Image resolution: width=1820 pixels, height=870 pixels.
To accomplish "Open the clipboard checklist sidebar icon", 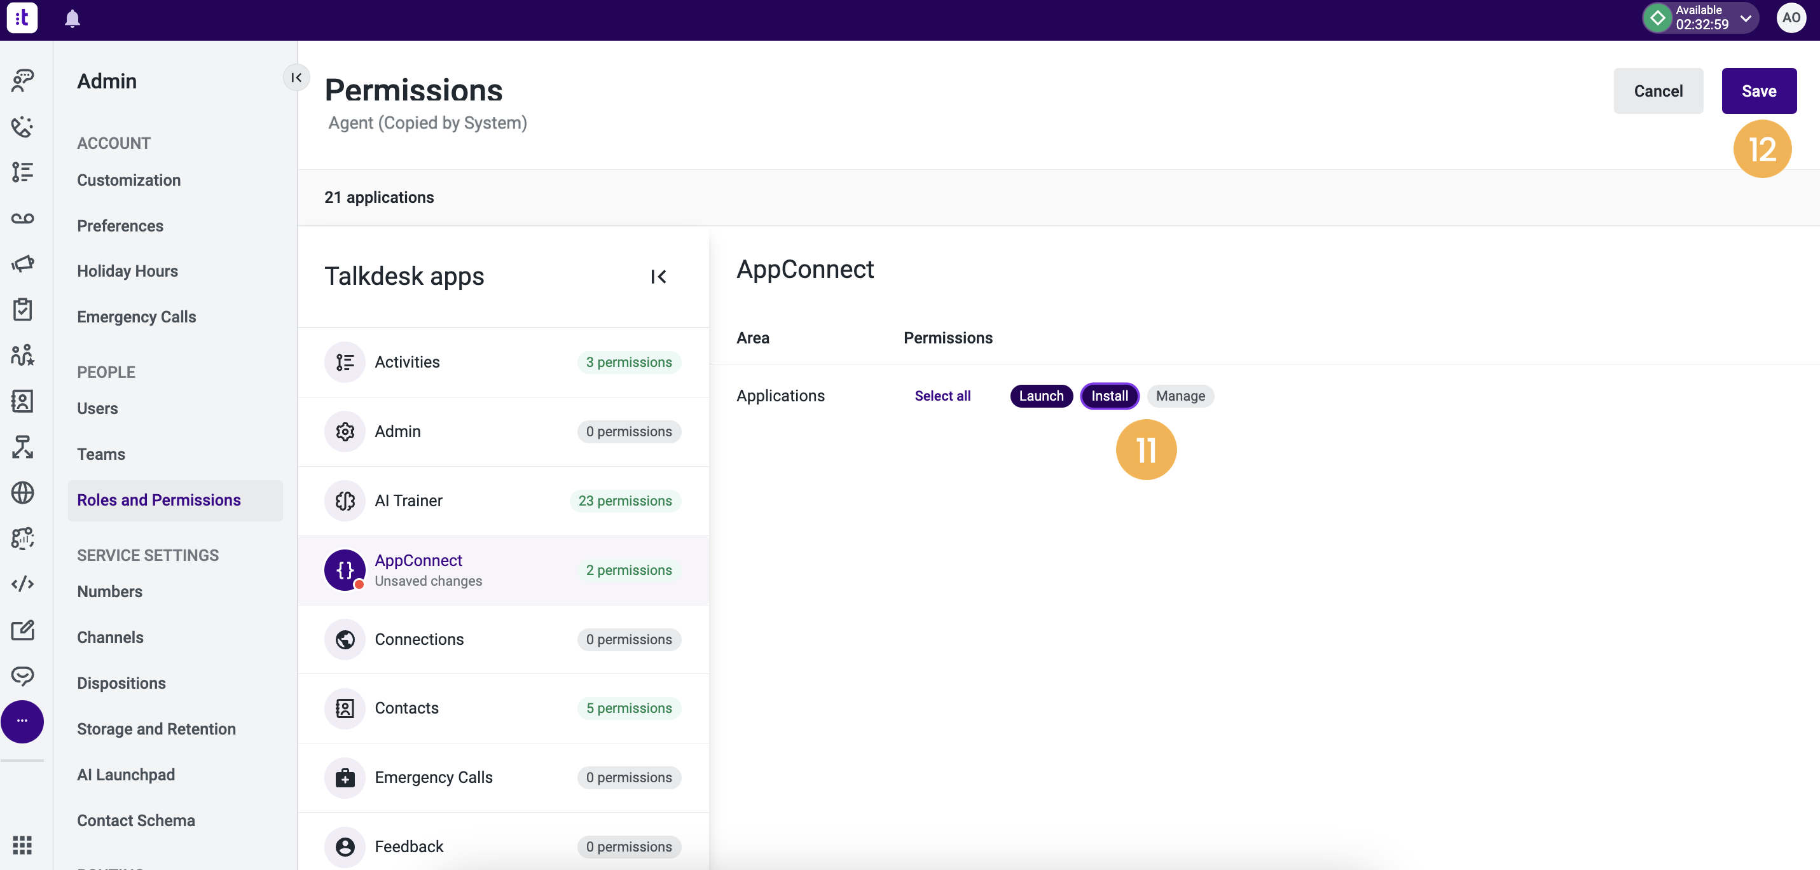I will [x=23, y=309].
